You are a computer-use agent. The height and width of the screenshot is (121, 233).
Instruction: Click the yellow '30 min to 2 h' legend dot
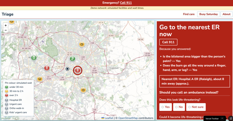[x=7, y=91]
